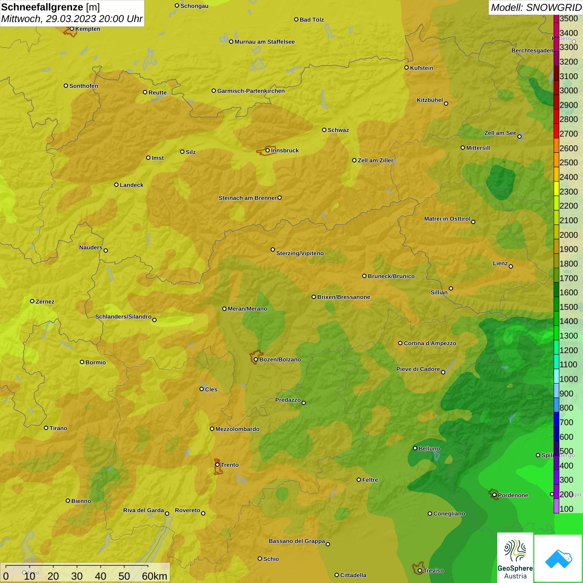The height and width of the screenshot is (583, 583).
Task: Click the Mezzolombardo label
Action: 237,429
